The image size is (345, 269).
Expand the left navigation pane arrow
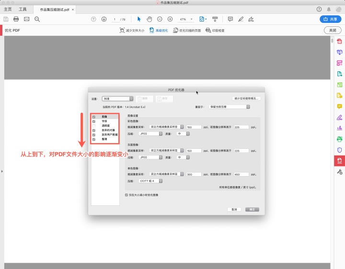click(2, 171)
